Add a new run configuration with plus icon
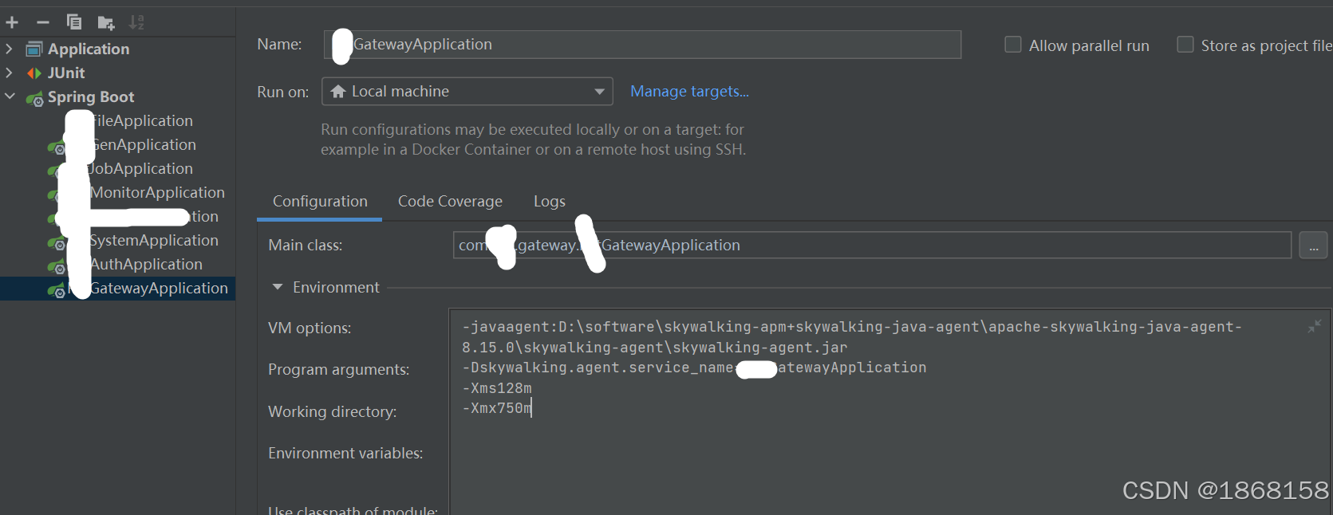 (12, 22)
